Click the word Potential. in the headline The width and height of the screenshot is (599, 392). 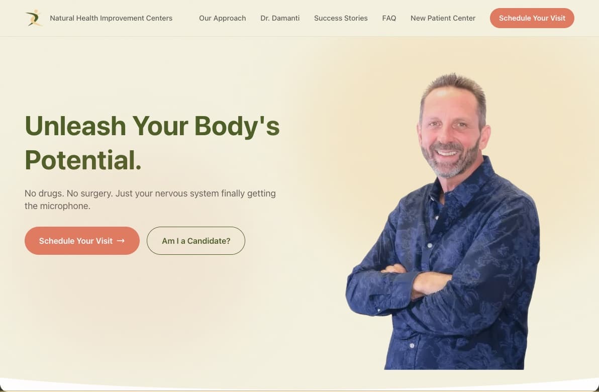[x=83, y=160]
